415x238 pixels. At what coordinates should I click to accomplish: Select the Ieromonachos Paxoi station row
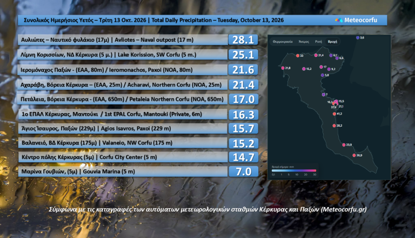(123, 70)
